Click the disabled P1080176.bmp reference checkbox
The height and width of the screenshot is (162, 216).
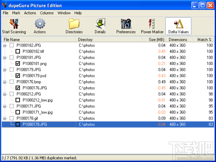pos(12,82)
